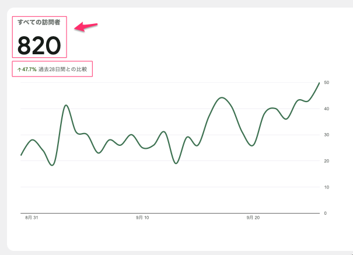Click the green upward trend arrow icon
Image resolution: width=353 pixels, height=255 pixels.
click(x=19, y=69)
